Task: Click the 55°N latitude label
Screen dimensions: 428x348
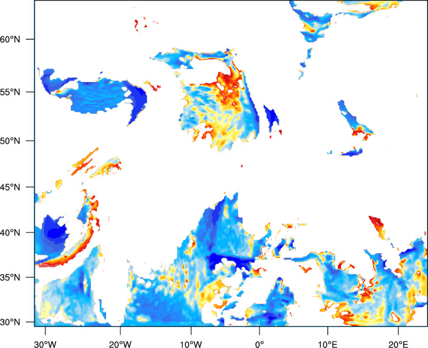Action: point(10,92)
